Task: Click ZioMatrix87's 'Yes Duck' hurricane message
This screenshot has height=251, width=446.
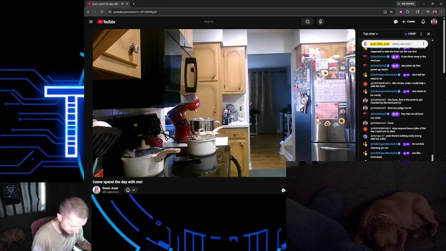Action: (395, 101)
